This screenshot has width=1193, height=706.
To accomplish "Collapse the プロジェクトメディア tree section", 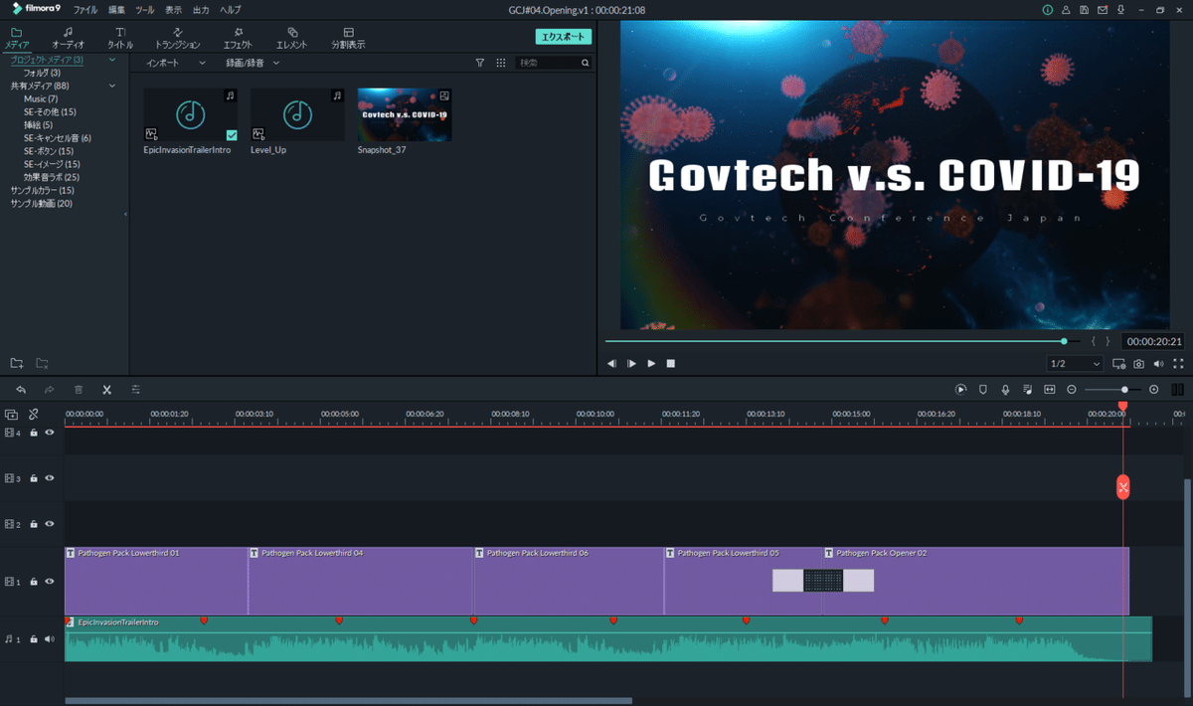I will point(112,61).
